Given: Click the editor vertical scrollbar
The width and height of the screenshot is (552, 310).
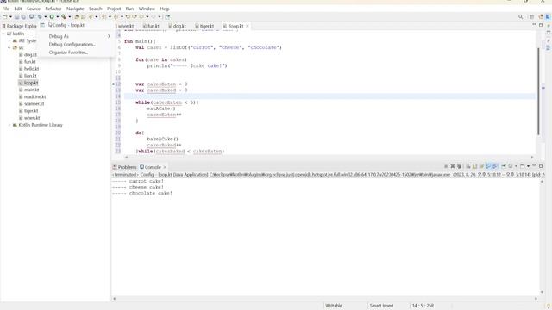Looking at the screenshot, I should [538, 91].
